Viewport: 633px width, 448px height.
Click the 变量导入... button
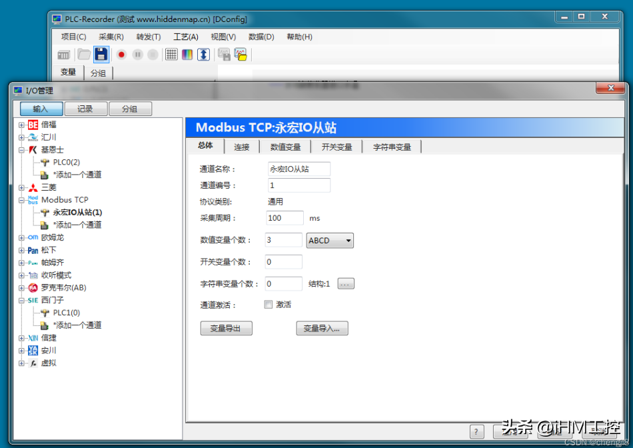[322, 328]
